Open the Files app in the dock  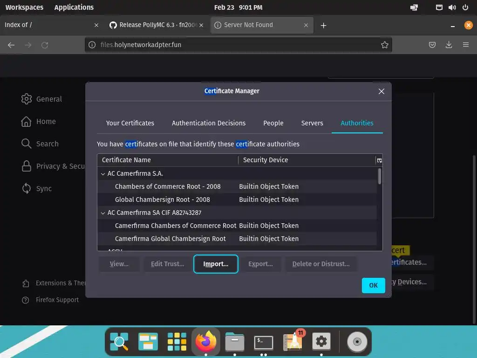(x=235, y=341)
